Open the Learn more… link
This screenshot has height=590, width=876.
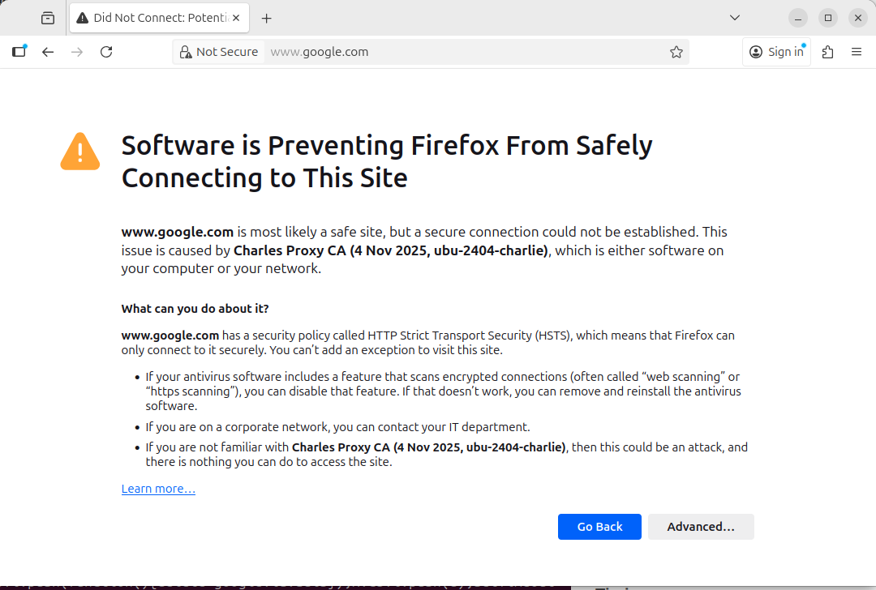click(x=158, y=489)
